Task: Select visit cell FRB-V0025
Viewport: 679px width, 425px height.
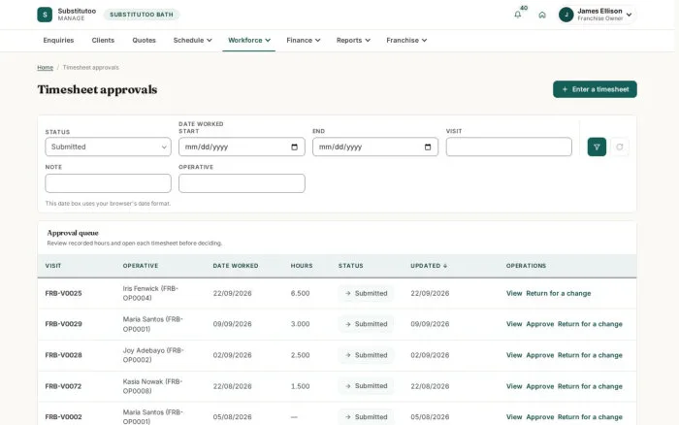Action: [63, 293]
